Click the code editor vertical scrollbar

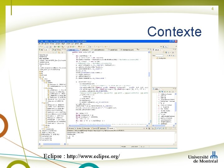149,87
